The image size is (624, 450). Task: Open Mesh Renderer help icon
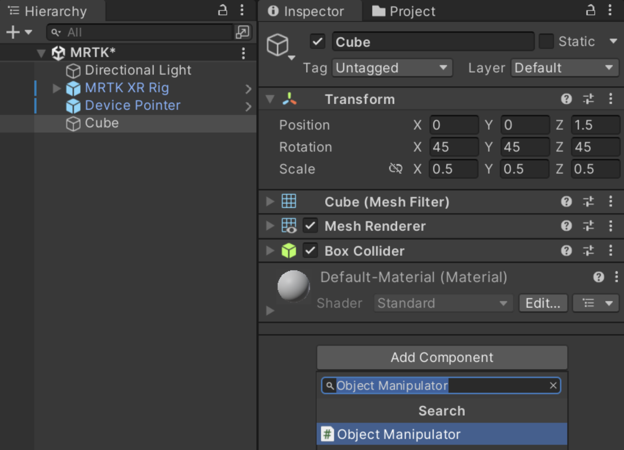(x=566, y=226)
